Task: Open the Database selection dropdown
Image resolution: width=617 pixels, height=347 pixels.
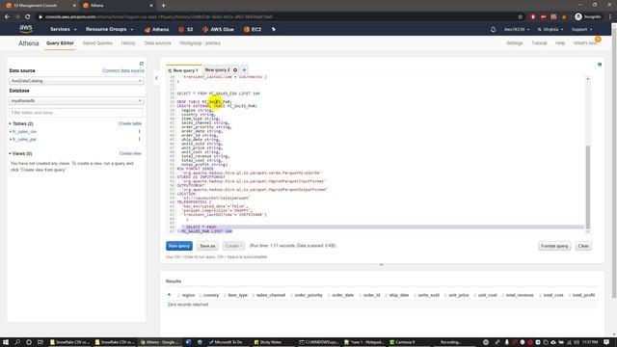Action: click(x=76, y=100)
